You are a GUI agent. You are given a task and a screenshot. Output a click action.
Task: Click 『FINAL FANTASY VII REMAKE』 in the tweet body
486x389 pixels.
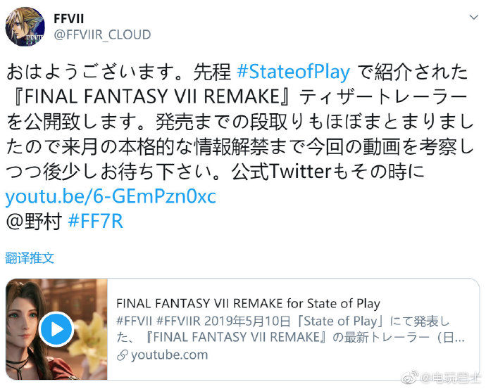[151, 96]
